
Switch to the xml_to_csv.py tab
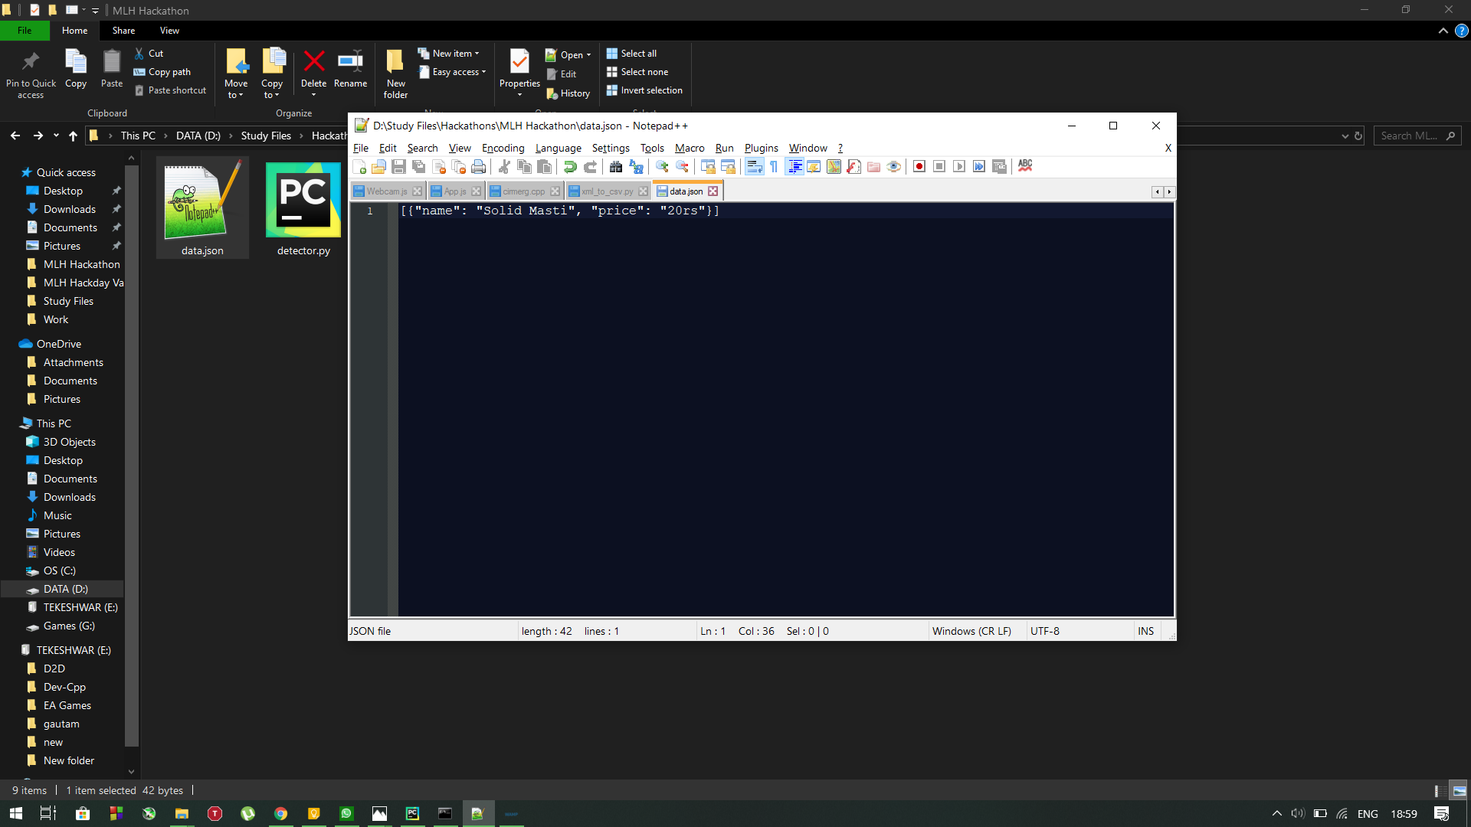(607, 191)
